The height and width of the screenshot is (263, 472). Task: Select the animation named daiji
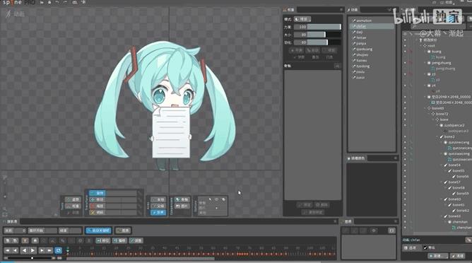click(x=360, y=32)
